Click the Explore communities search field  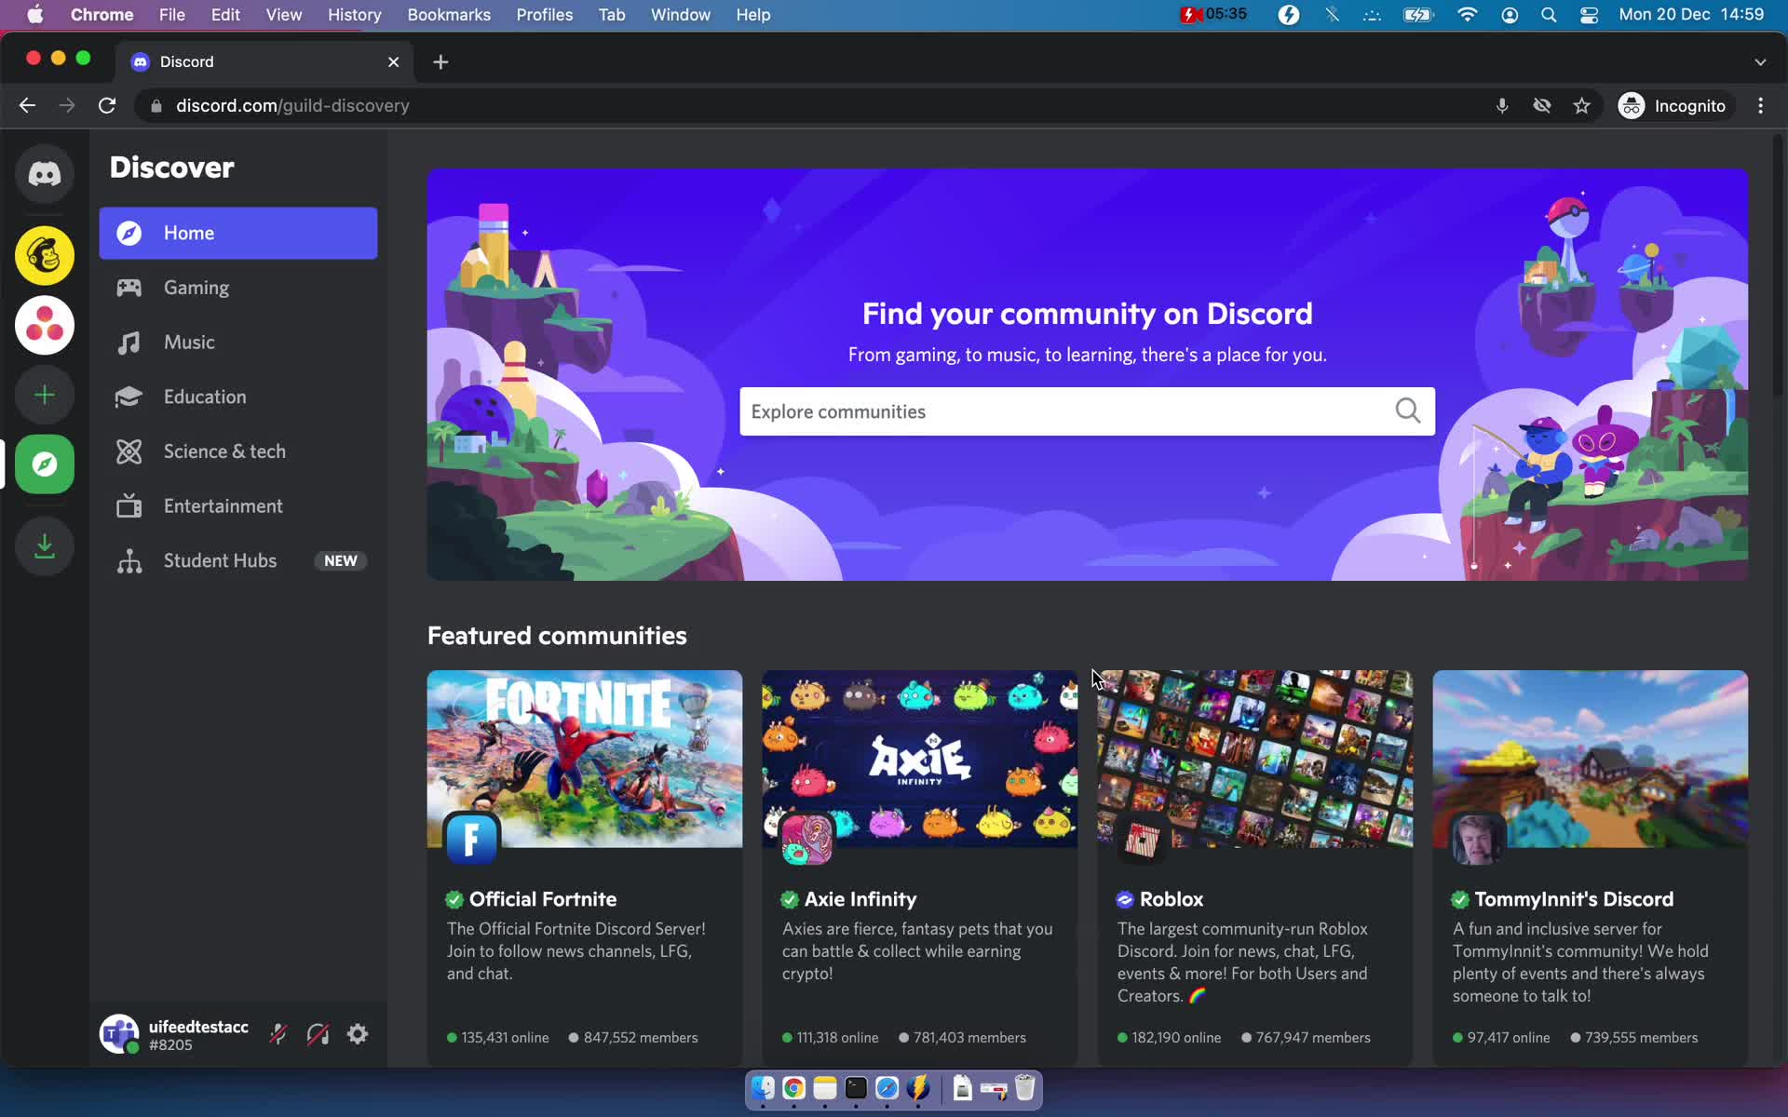pos(1087,410)
